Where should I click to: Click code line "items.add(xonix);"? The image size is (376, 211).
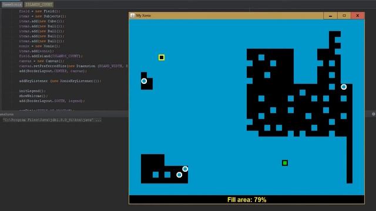(36, 51)
